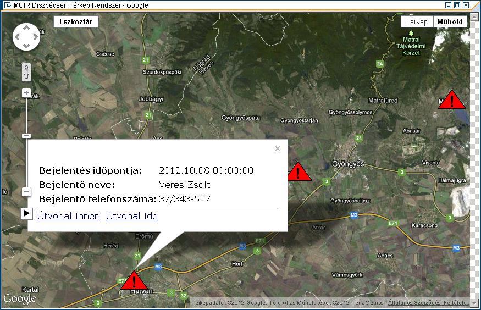Viewport: 481px width, 310px height.
Task: Click the Mátrai Tájvédelmi Körzet label
Action: 411,46
